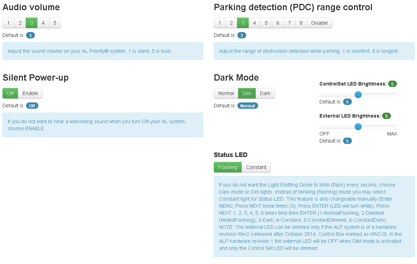Choose PDC range level 6
Screen dimensions: 417x264
tap(278, 23)
